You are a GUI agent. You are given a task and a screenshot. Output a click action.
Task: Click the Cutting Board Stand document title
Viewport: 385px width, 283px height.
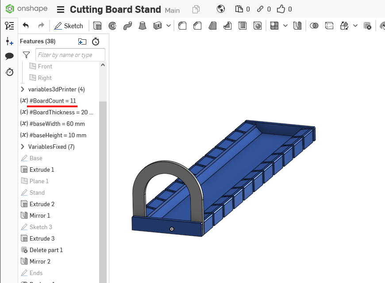[115, 10]
